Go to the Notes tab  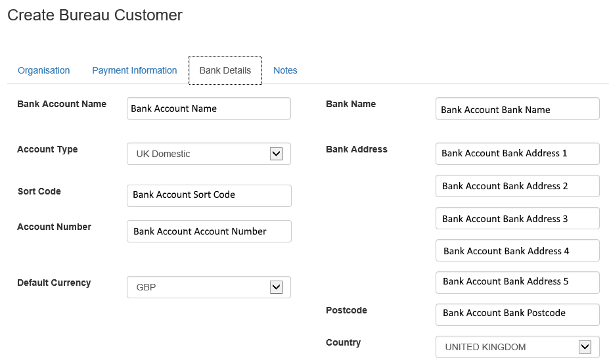285,70
